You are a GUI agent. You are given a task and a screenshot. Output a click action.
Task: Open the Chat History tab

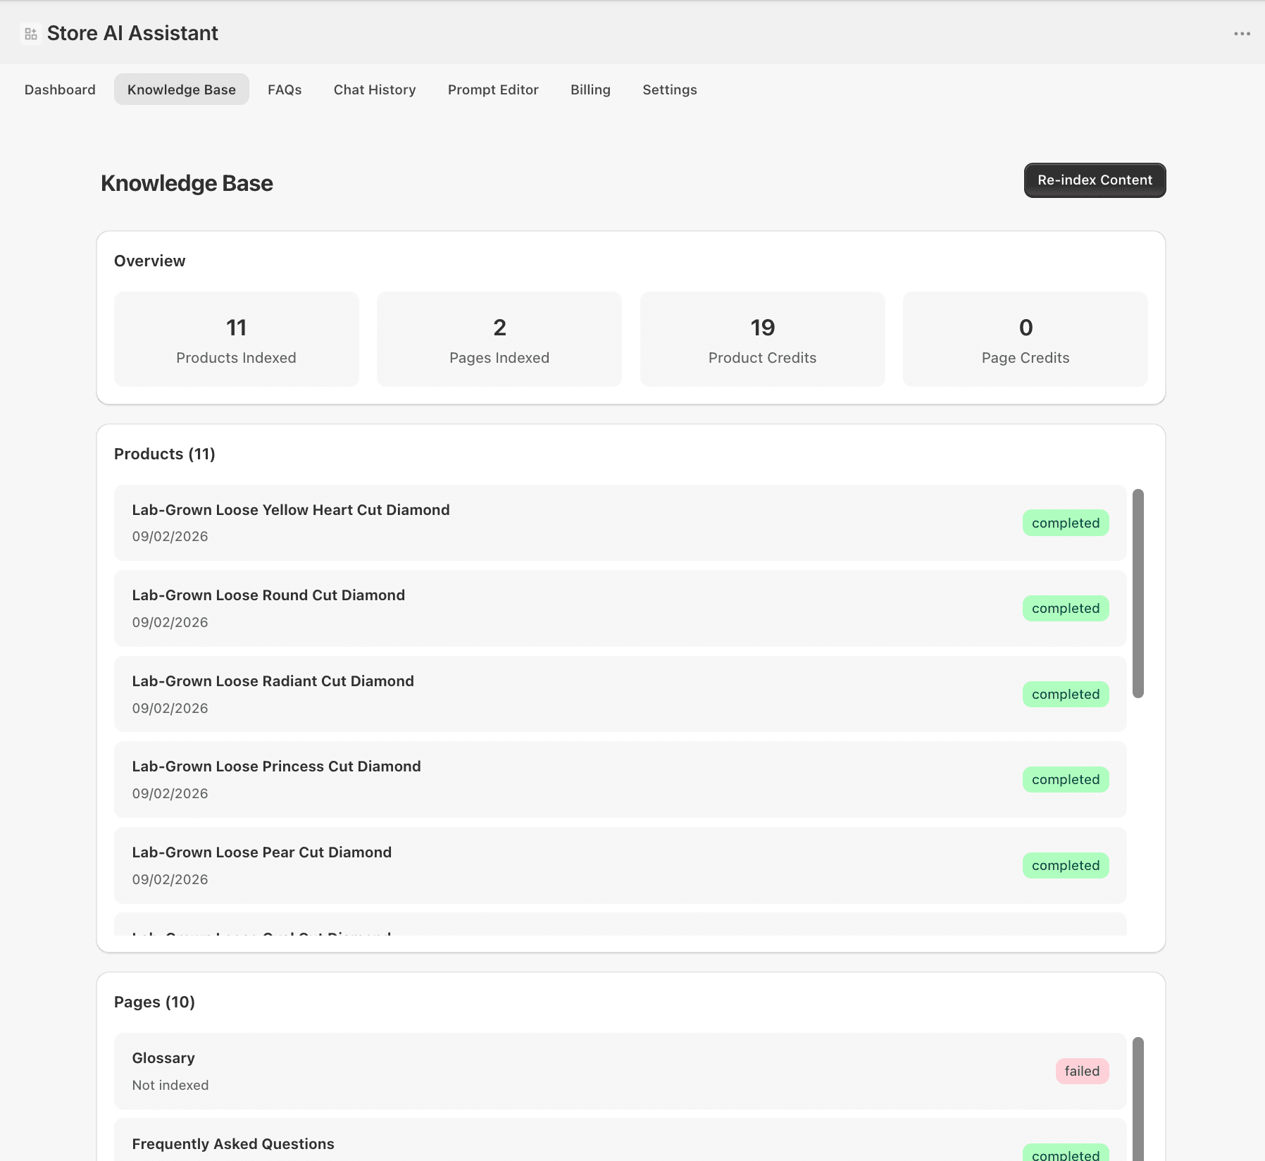point(374,89)
